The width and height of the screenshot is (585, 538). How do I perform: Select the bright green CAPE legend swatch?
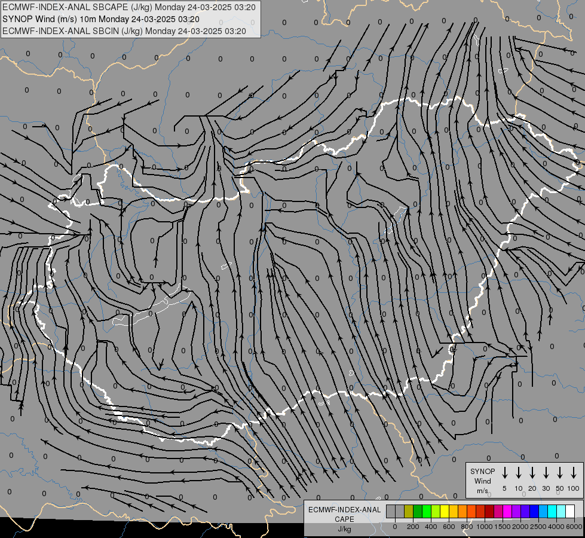427,511
